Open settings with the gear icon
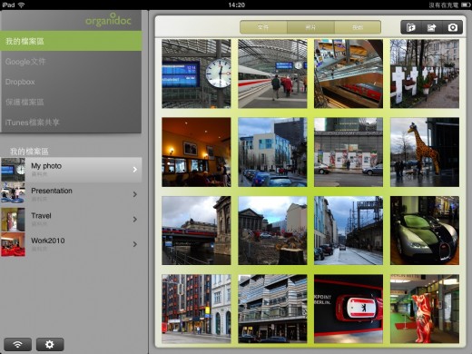 (50, 344)
